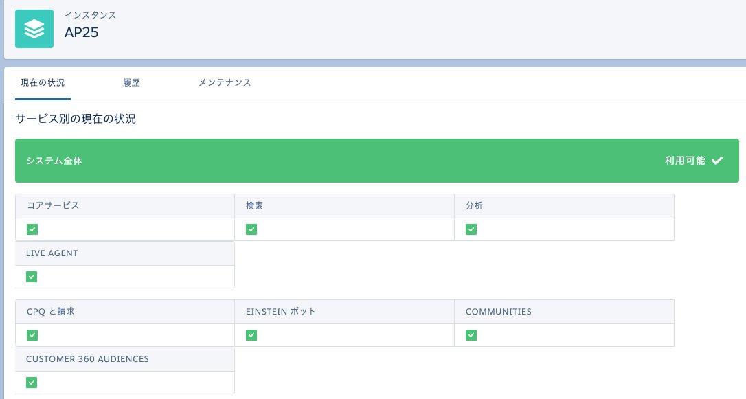
Task: Click the Einstein ボット green status icon
Action: point(251,335)
